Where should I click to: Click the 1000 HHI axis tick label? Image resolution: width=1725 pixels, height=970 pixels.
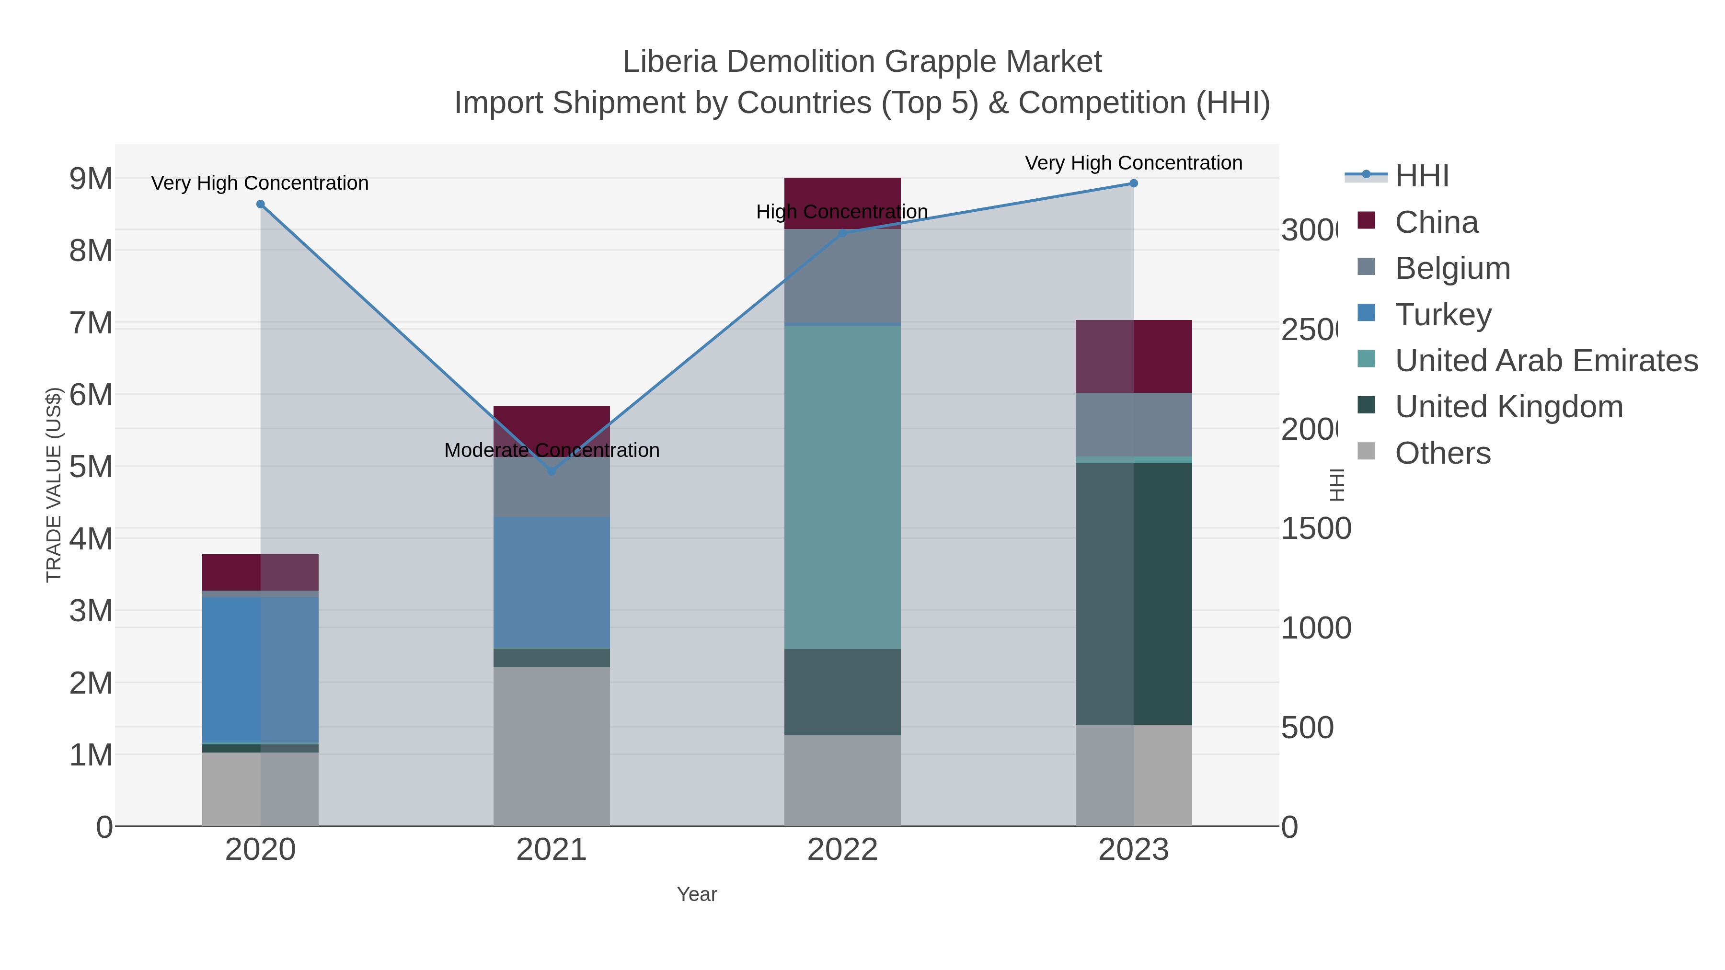[1317, 628]
